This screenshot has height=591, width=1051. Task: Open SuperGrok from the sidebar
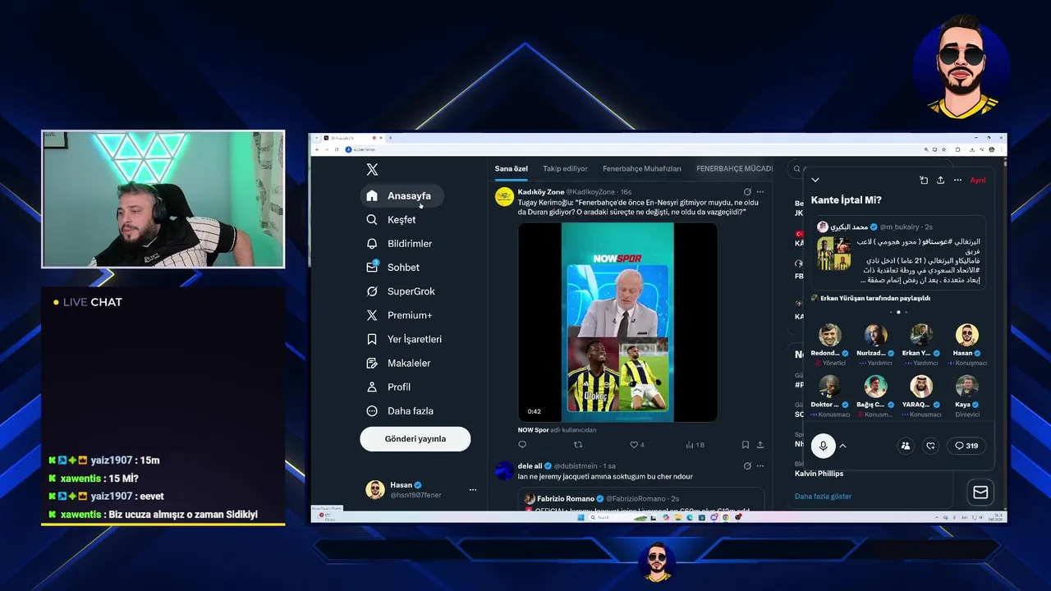401,291
